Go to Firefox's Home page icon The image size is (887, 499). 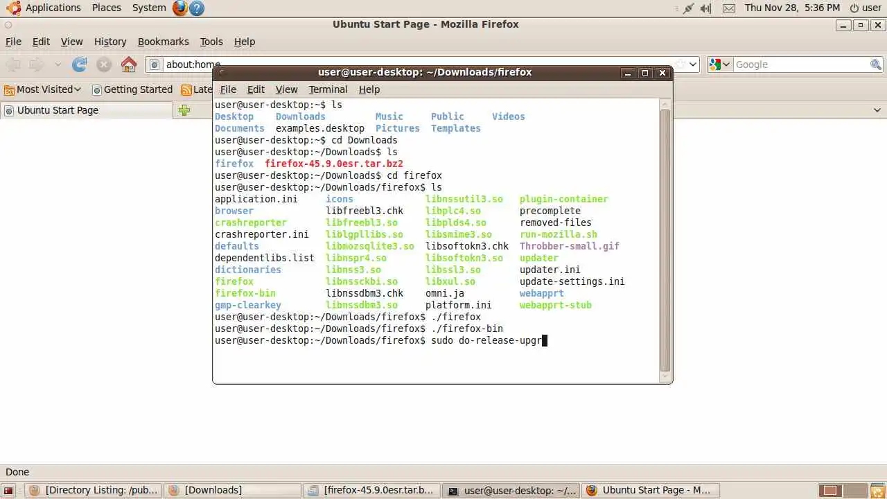(129, 64)
